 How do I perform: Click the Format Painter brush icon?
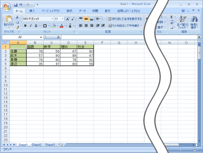pos(17,27)
